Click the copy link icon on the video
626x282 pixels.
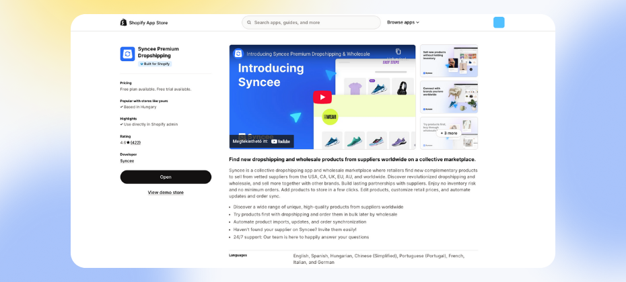(x=398, y=52)
